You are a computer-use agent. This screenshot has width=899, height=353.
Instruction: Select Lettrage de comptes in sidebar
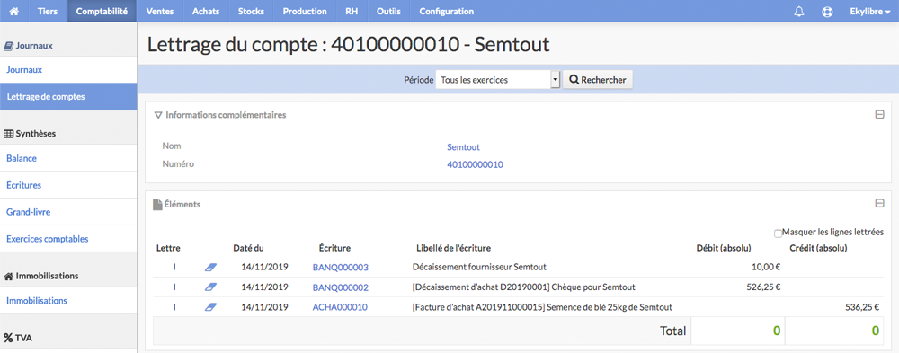click(x=68, y=97)
